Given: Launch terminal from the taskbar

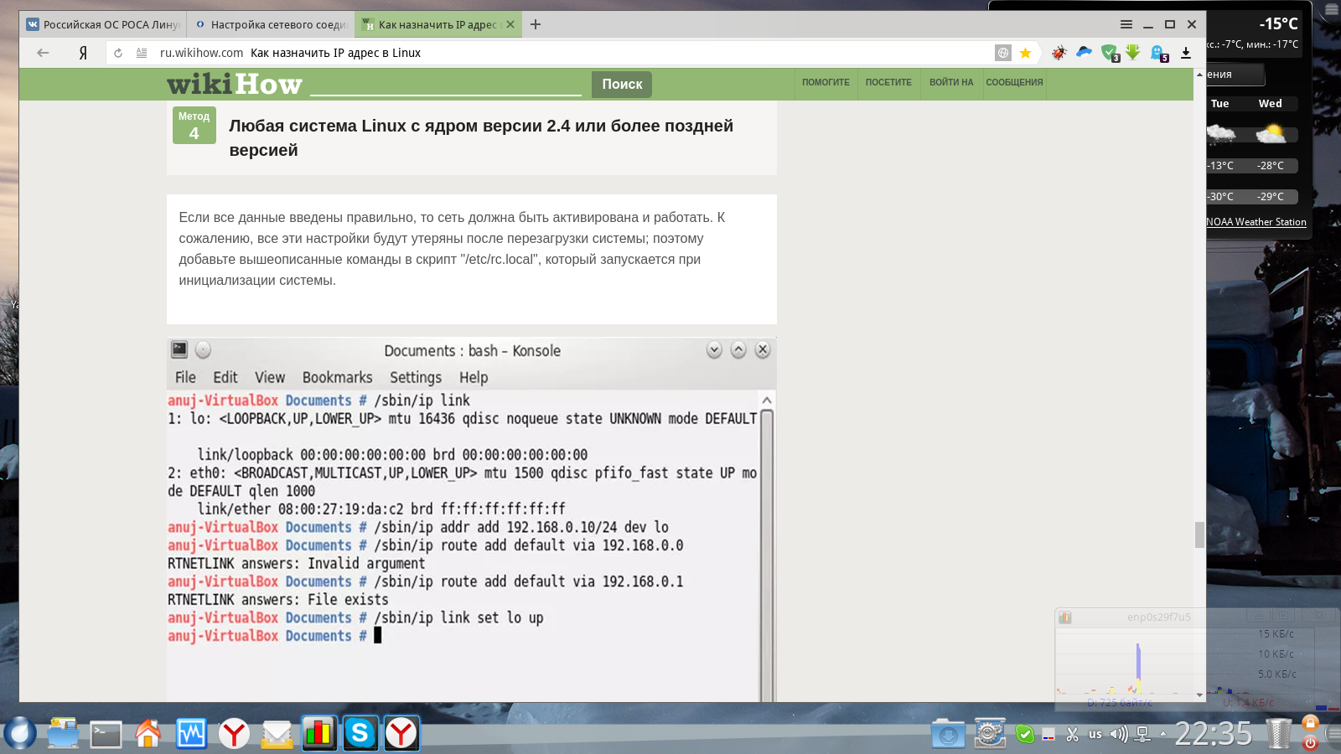Looking at the screenshot, I should tap(106, 735).
